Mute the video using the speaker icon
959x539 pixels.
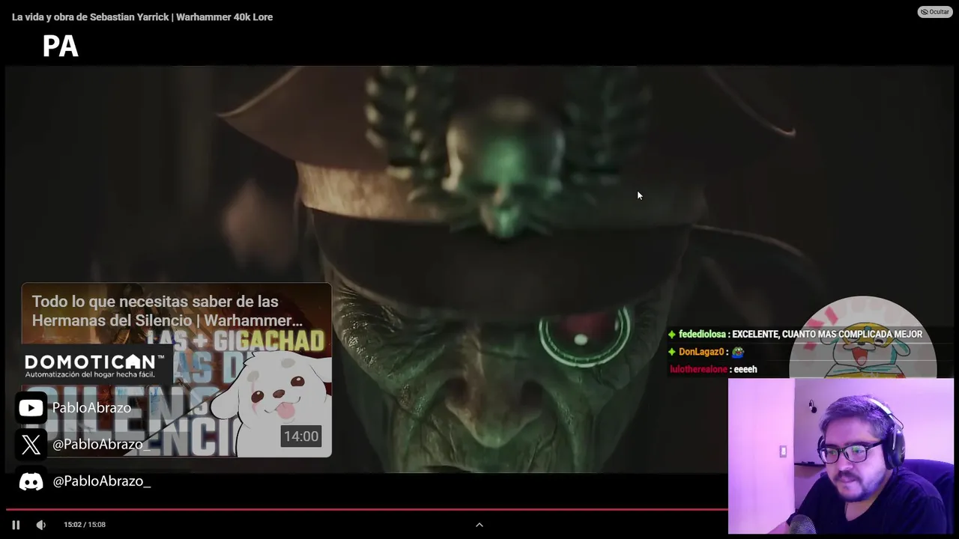click(x=41, y=525)
